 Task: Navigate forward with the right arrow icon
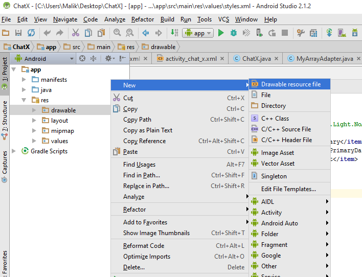(159, 33)
